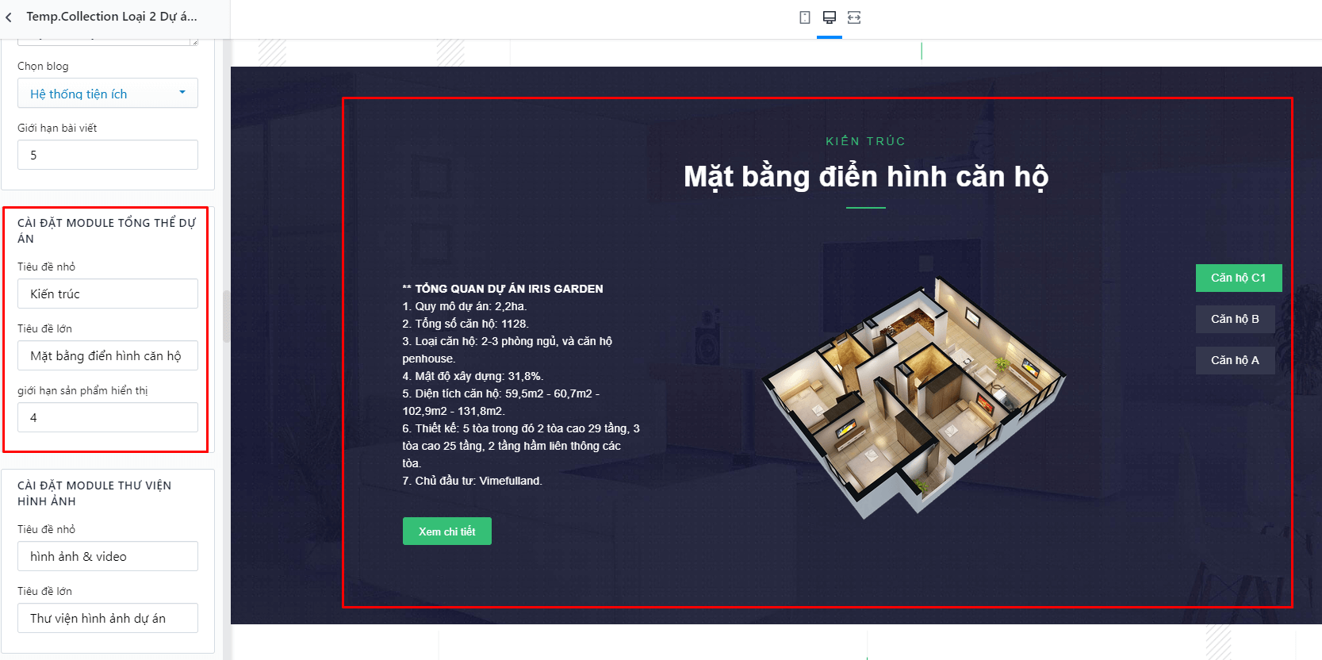
Task: Switch to mobile preview icon
Action: pos(805,17)
